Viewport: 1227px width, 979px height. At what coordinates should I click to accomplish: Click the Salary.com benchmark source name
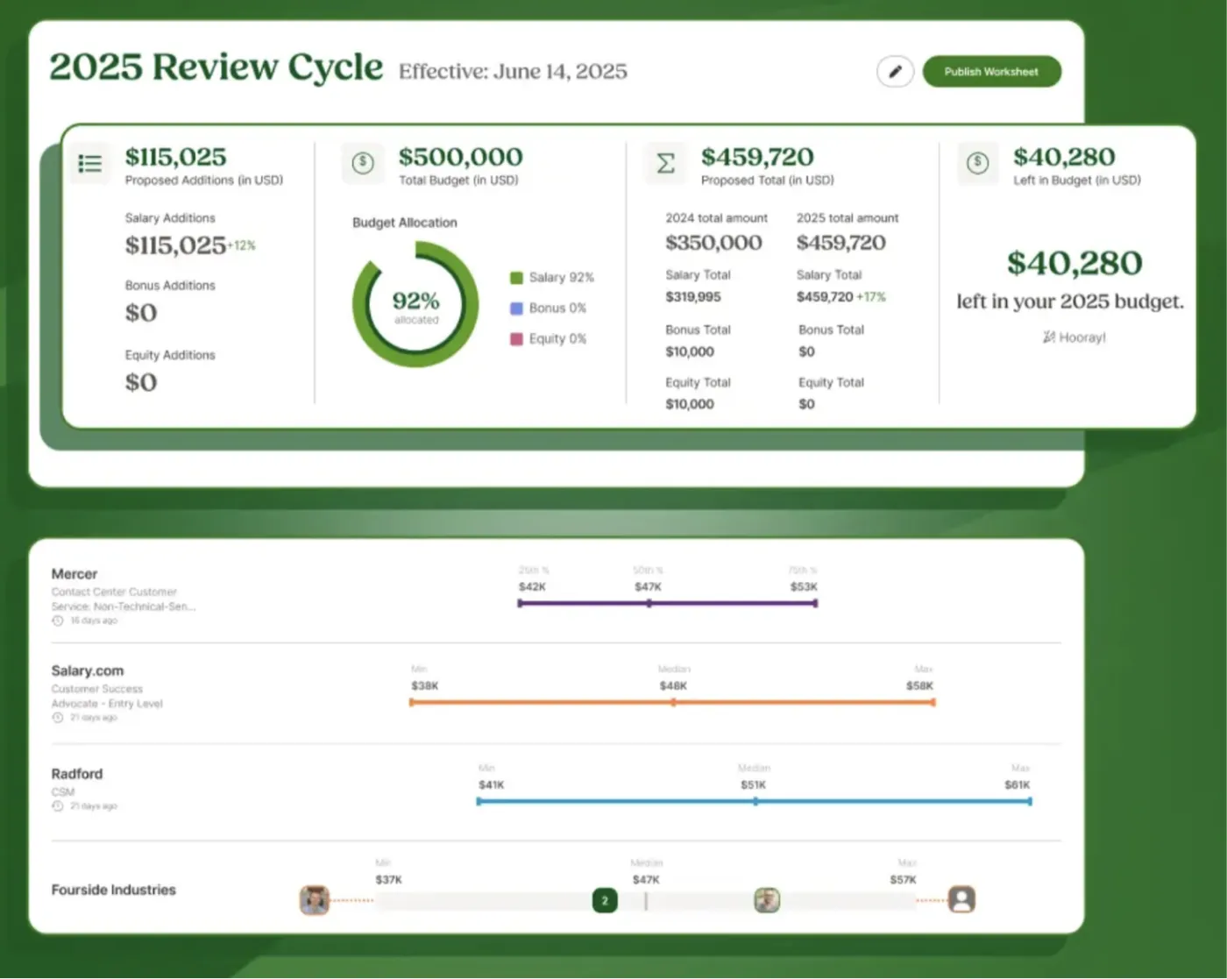point(88,670)
